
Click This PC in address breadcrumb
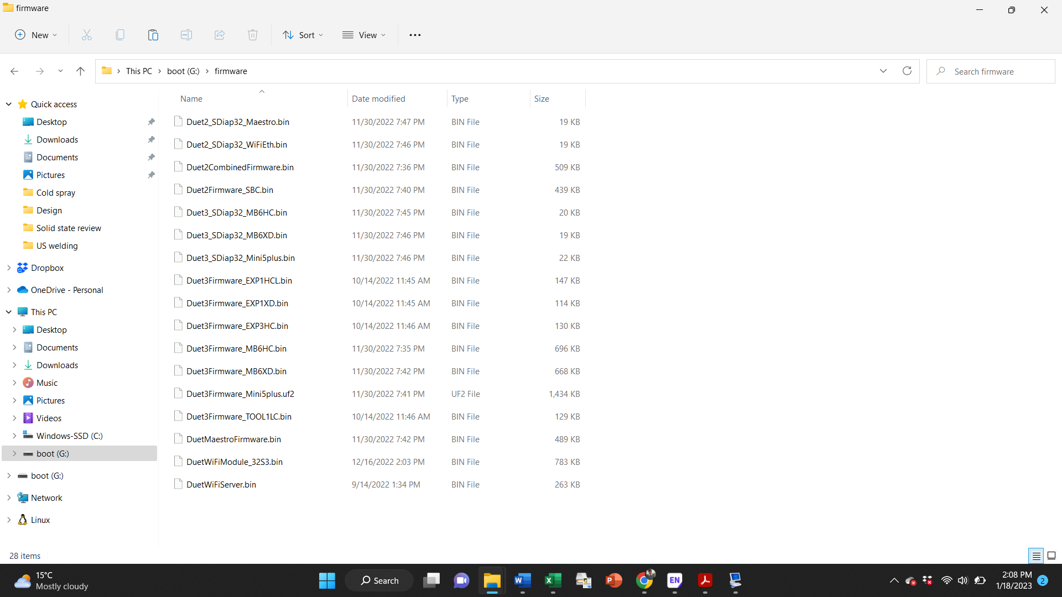(139, 71)
